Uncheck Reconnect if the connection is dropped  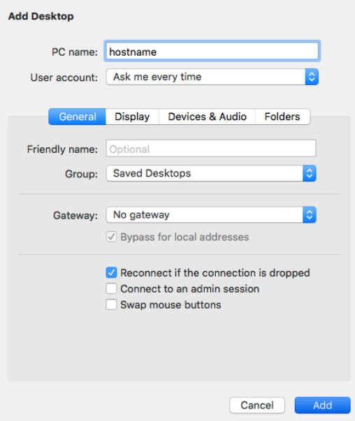[x=111, y=273]
